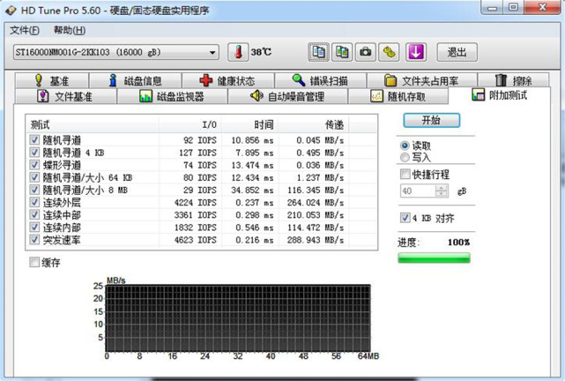The height and width of the screenshot is (381, 565).
Task: Switch to the 磁盘监视器 tab
Action: 172,96
